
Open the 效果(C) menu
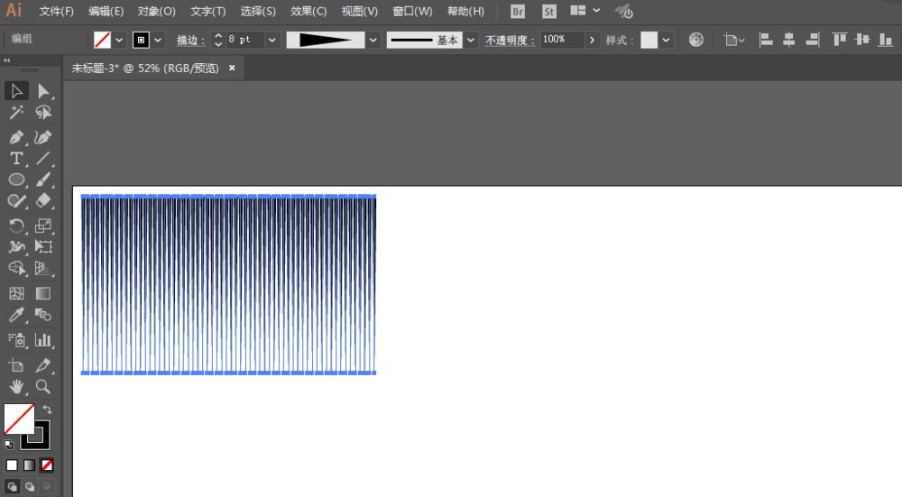pyautogui.click(x=308, y=12)
